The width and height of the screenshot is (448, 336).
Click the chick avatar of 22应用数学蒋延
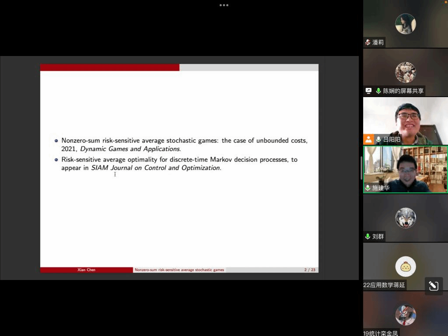tap(405, 266)
